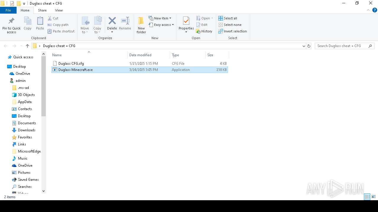Switch to the Share ribbon tab

click(x=42, y=10)
